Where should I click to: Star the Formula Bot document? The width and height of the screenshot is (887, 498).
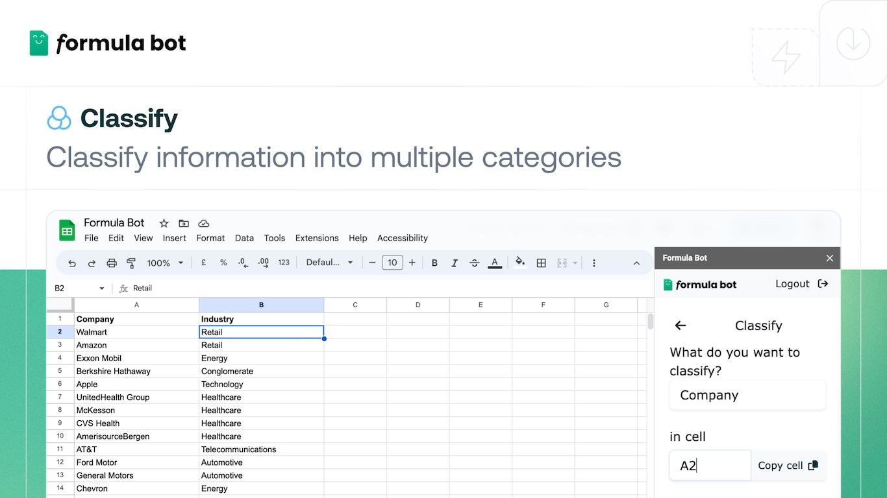point(164,223)
